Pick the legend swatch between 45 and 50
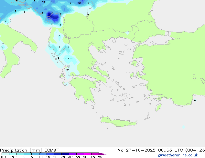 pos(95,154)
